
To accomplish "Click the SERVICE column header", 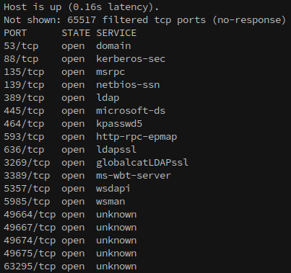I will coord(116,33).
